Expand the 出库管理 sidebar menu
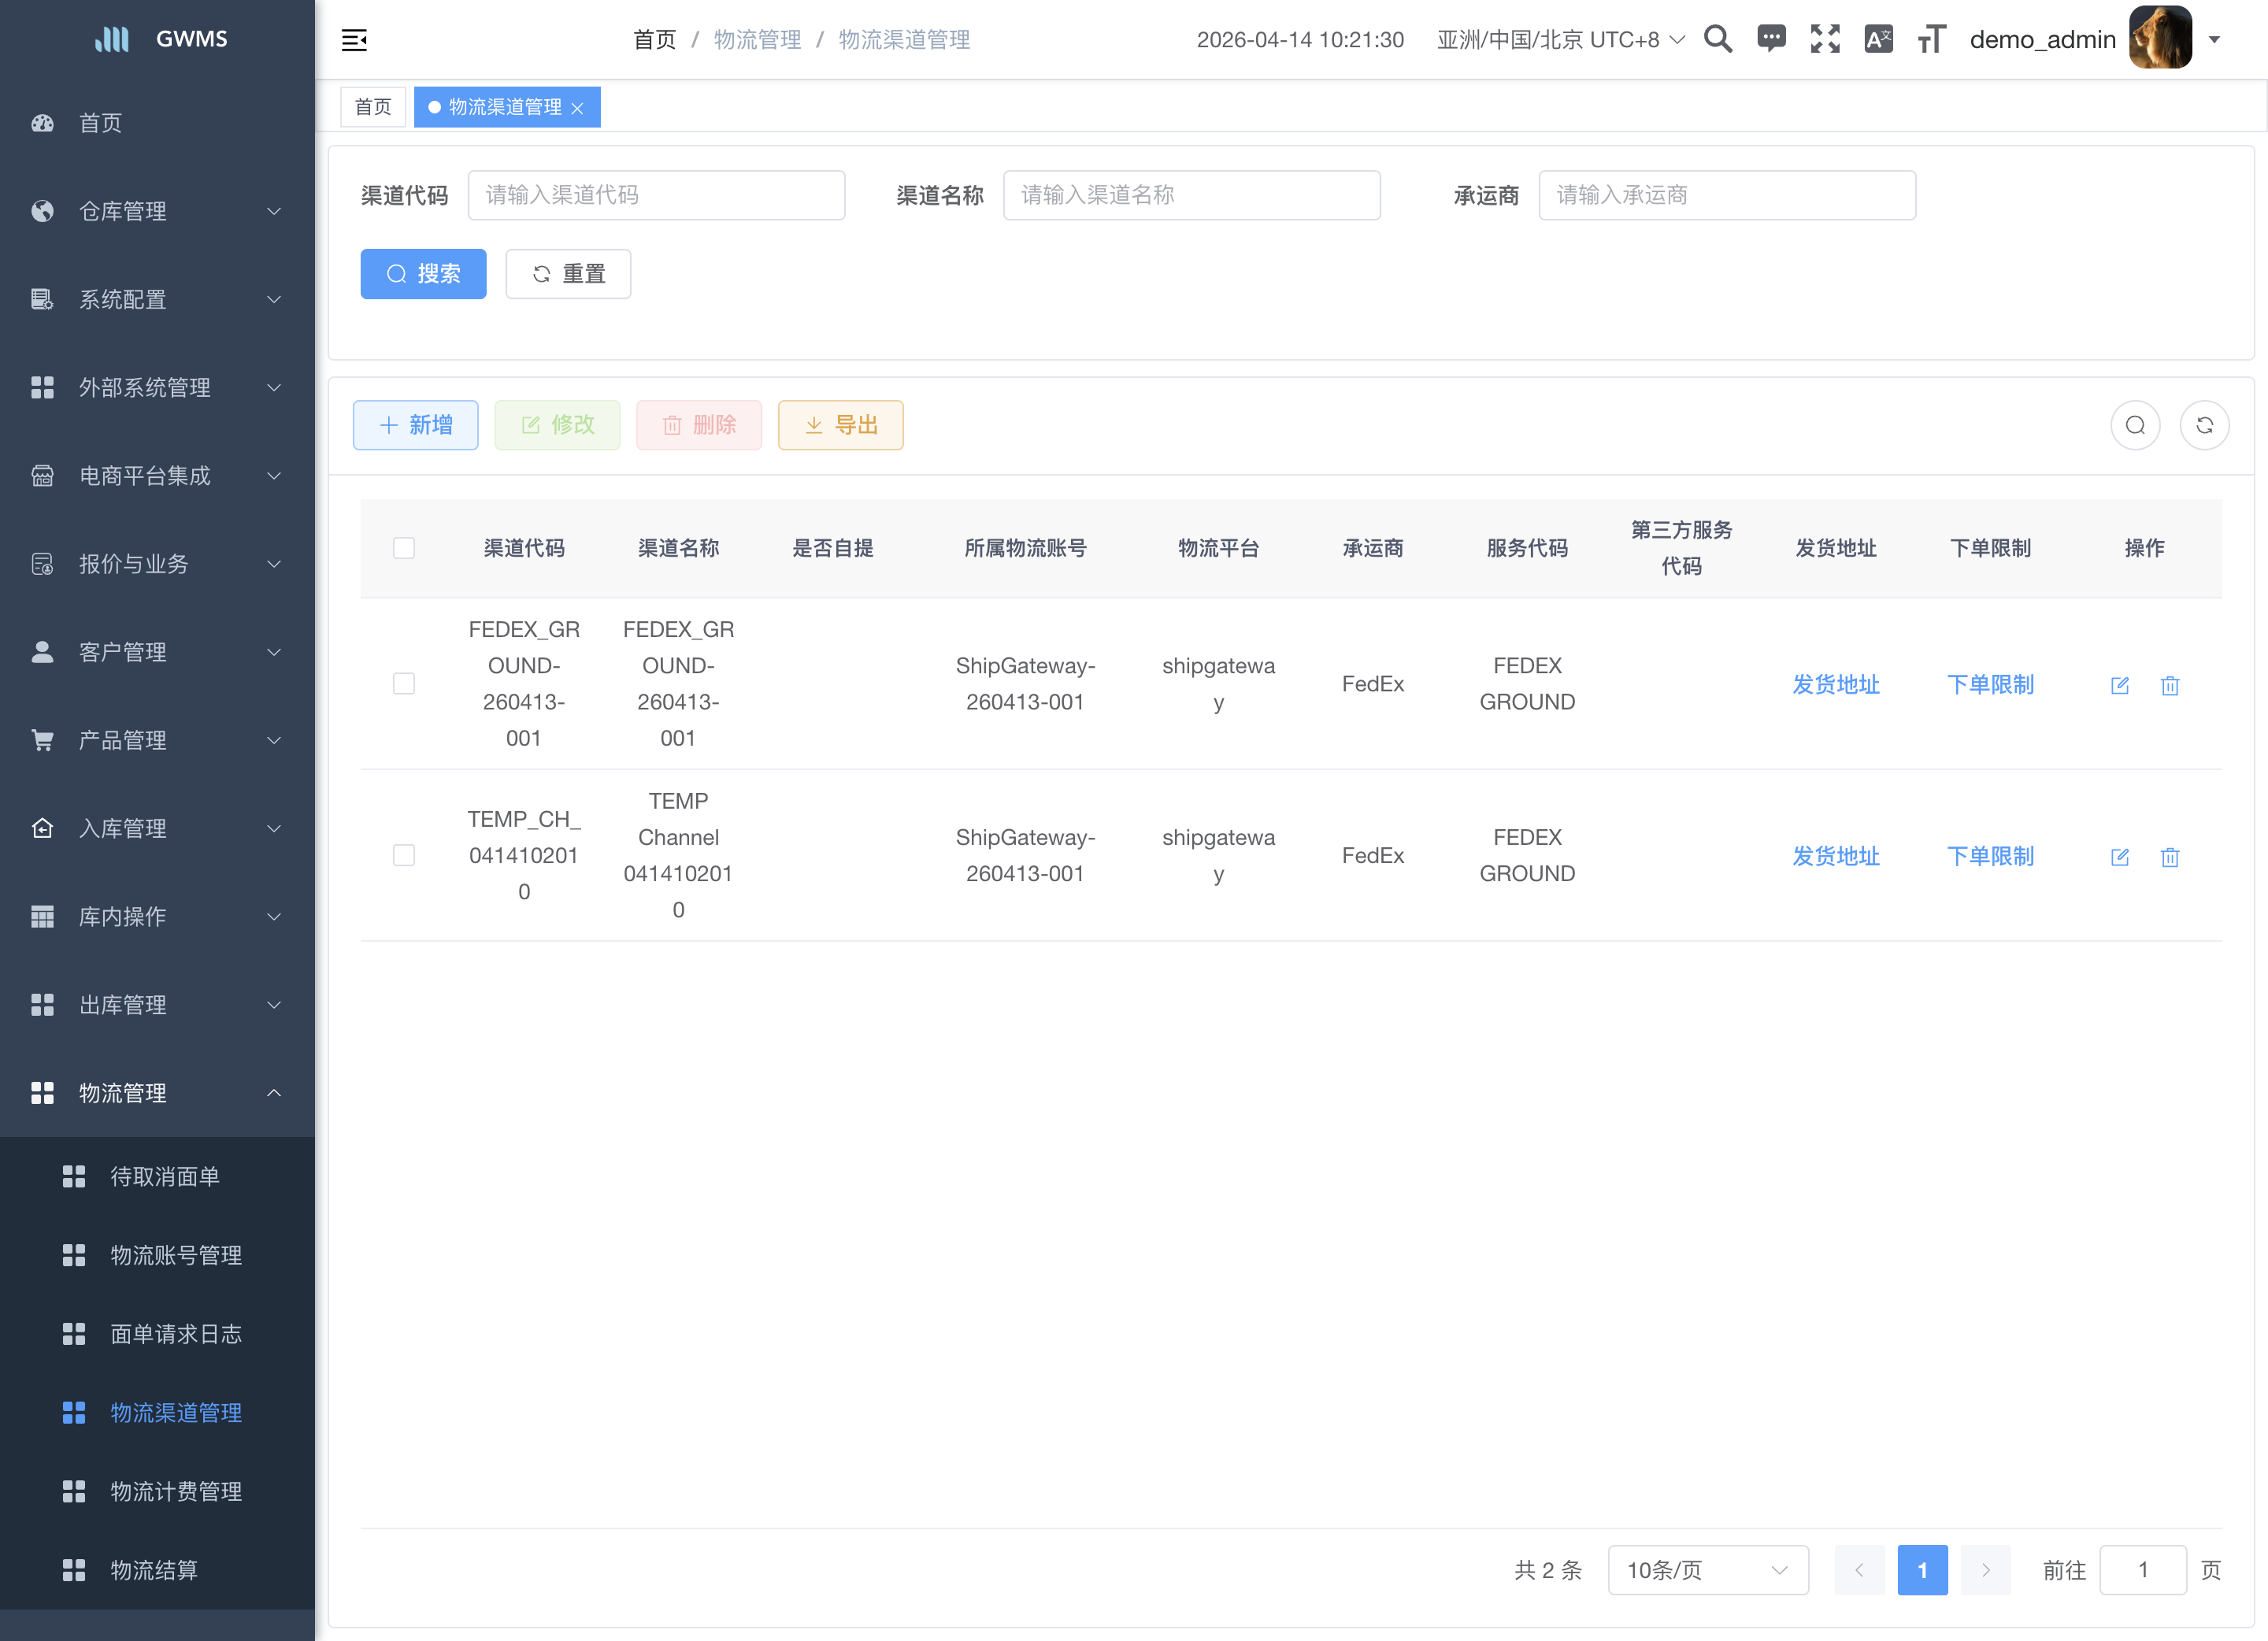Viewport: 2268px width, 1641px height. [158, 1004]
